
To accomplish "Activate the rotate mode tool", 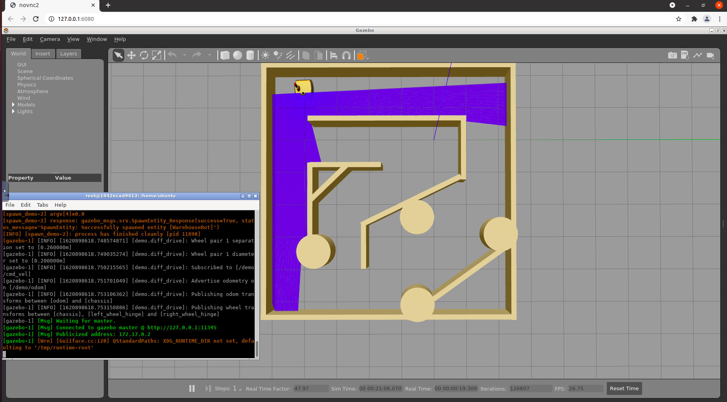I will [x=144, y=55].
